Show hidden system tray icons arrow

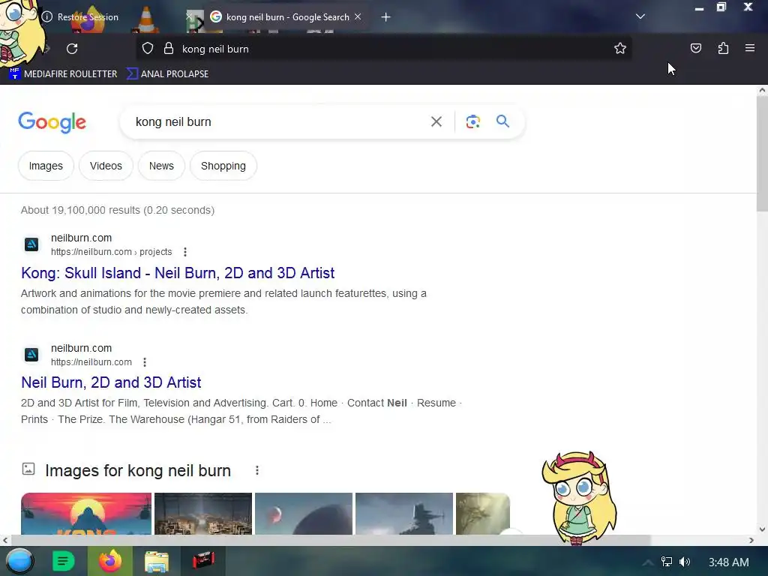coord(647,562)
